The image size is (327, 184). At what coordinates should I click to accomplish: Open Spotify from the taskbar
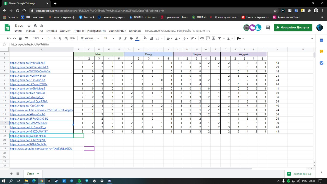[79, 181]
